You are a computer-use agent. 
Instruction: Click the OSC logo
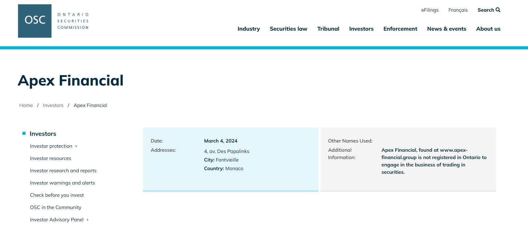[35, 21]
